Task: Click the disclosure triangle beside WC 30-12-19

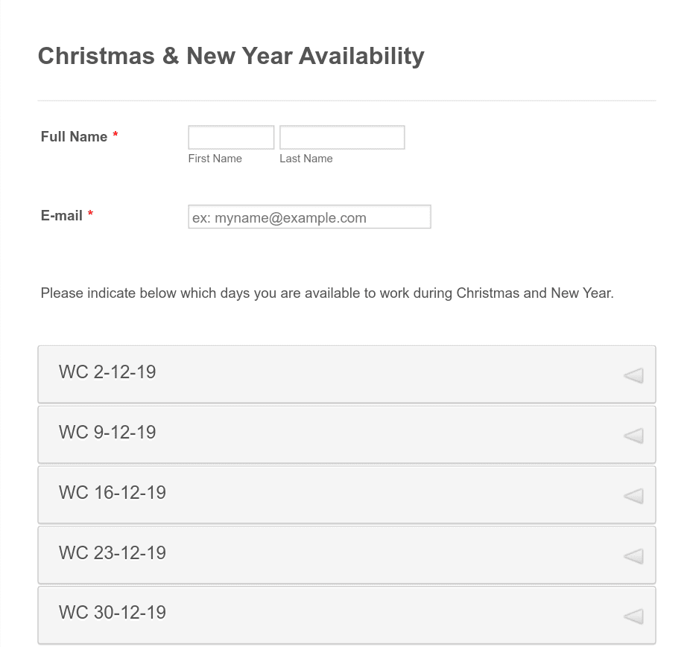Action: pos(633,616)
